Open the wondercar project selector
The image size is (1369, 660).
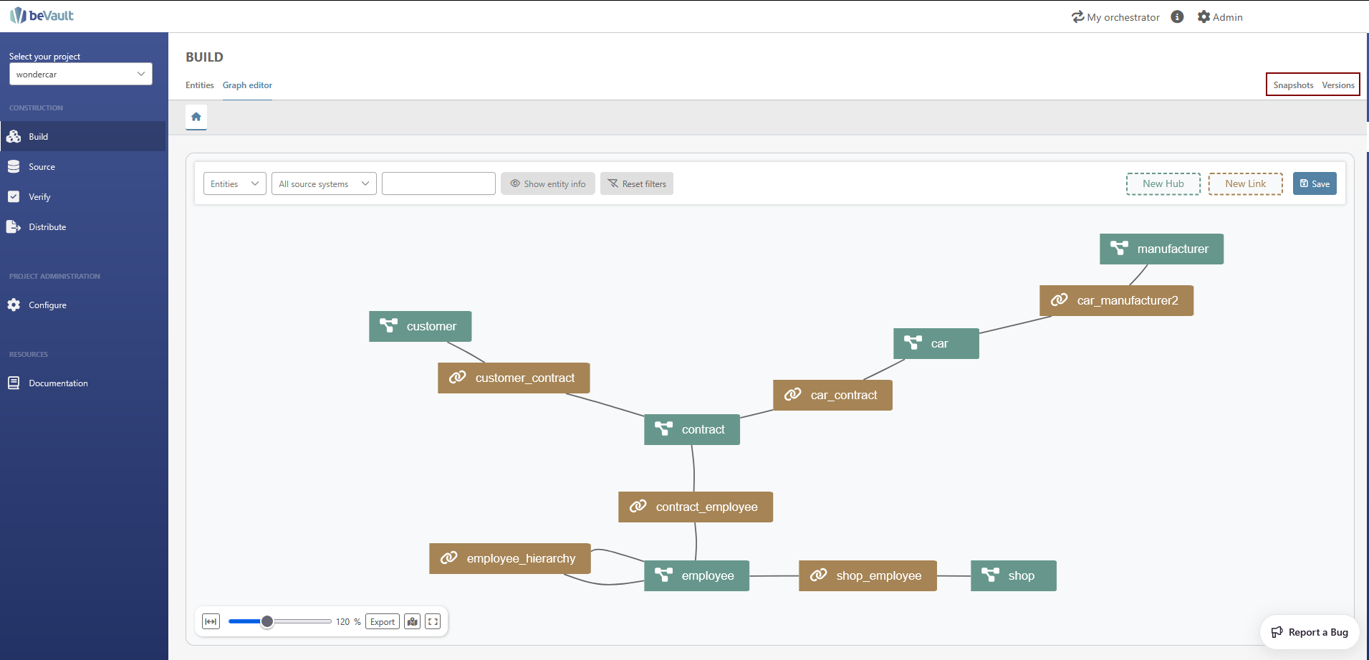(x=80, y=74)
